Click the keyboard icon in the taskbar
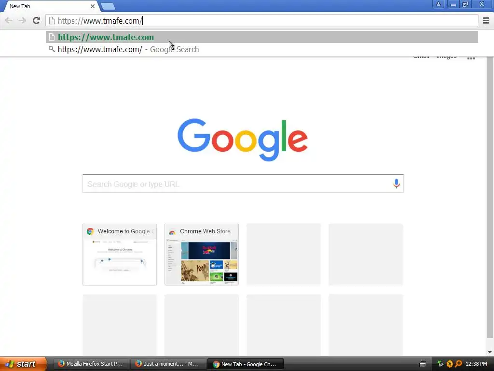 tap(423, 364)
